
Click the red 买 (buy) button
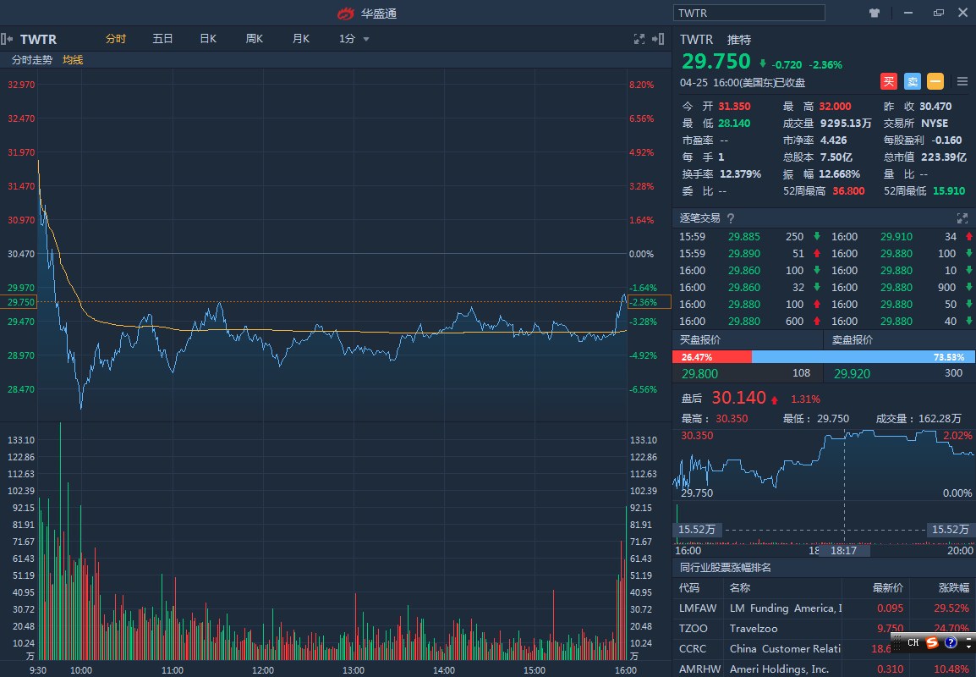coord(889,81)
